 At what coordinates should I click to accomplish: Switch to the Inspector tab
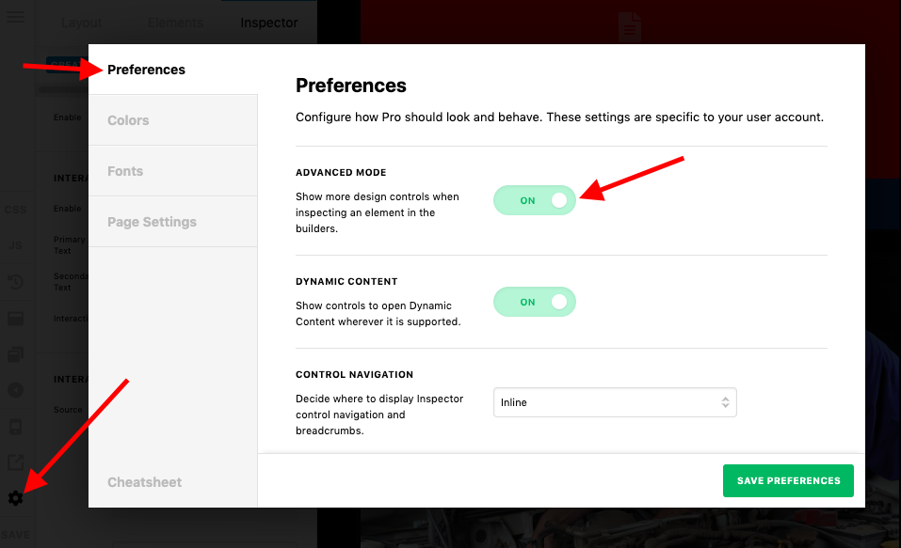pos(269,23)
